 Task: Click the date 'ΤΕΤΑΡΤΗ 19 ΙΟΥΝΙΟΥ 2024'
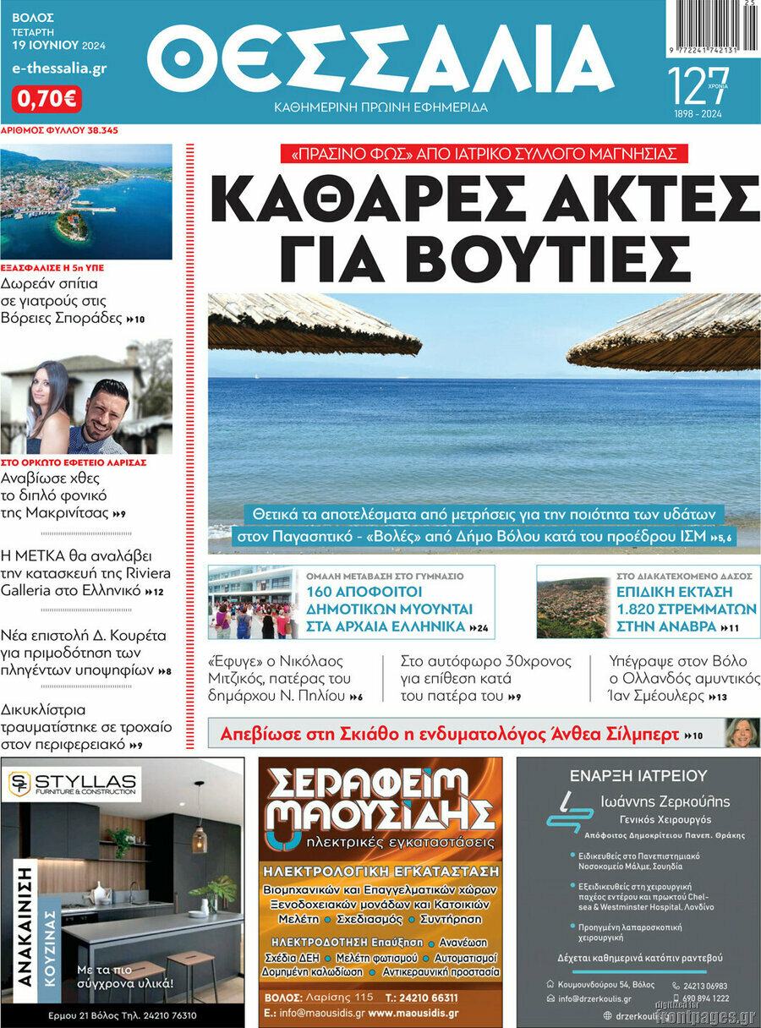59,39
